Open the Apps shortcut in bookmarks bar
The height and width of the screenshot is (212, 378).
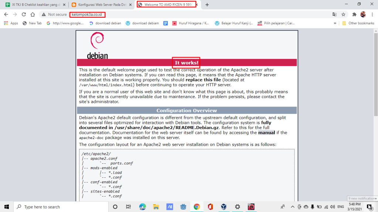click(x=11, y=23)
